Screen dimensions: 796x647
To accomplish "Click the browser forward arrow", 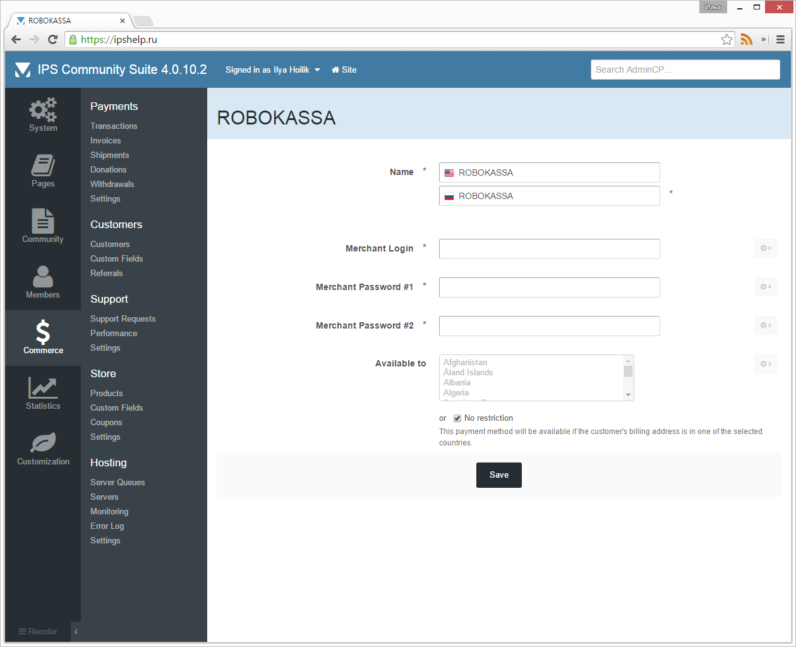I will pos(34,39).
